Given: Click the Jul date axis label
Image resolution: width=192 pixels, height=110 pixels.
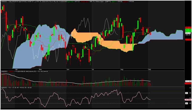Looking at the screenshot, I should pos(93,69).
